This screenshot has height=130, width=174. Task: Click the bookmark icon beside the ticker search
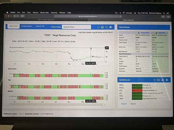coord(99,27)
